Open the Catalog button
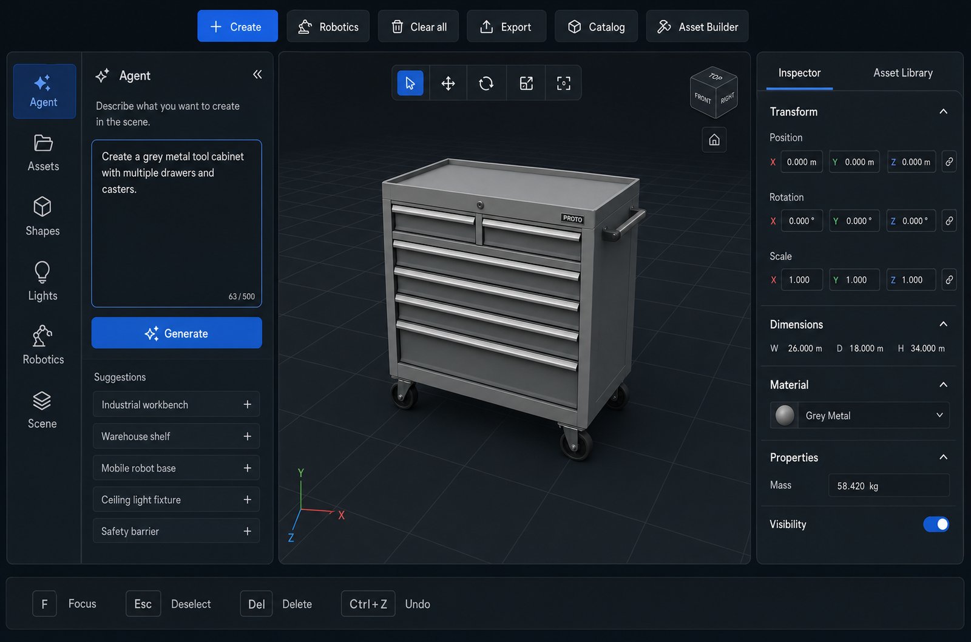Image resolution: width=971 pixels, height=642 pixels. click(596, 26)
